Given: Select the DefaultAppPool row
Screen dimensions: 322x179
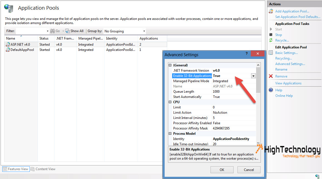Looking at the screenshot, I should (x=86, y=50).
